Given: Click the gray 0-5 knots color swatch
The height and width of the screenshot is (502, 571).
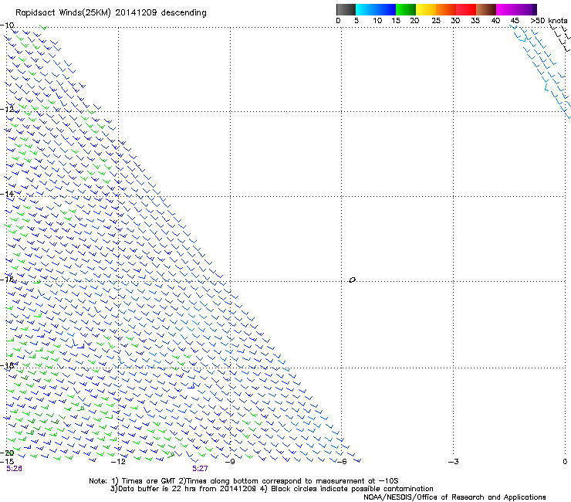Looking at the screenshot, I should pos(346,9).
